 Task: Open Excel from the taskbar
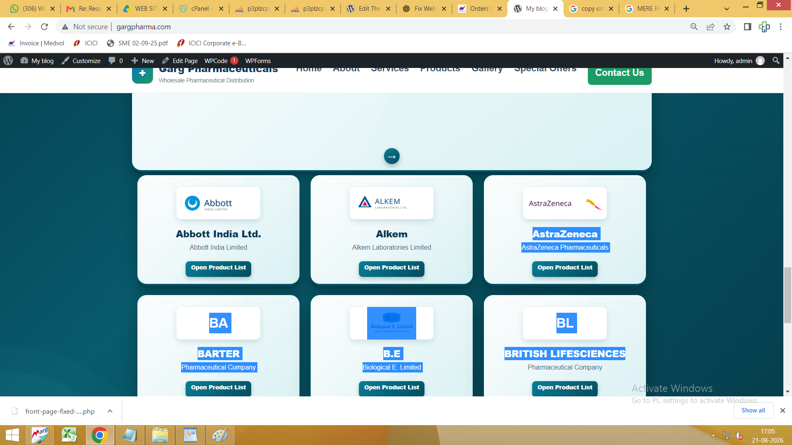coord(69,435)
